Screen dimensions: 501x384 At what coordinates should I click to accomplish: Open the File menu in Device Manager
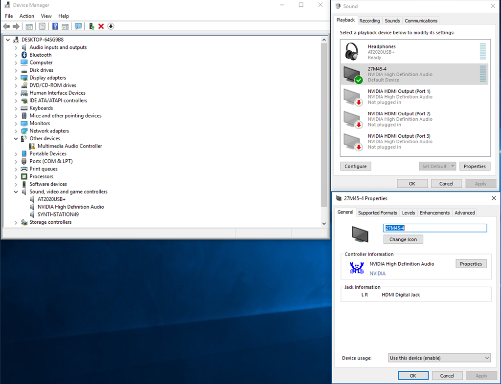[x=9, y=16]
